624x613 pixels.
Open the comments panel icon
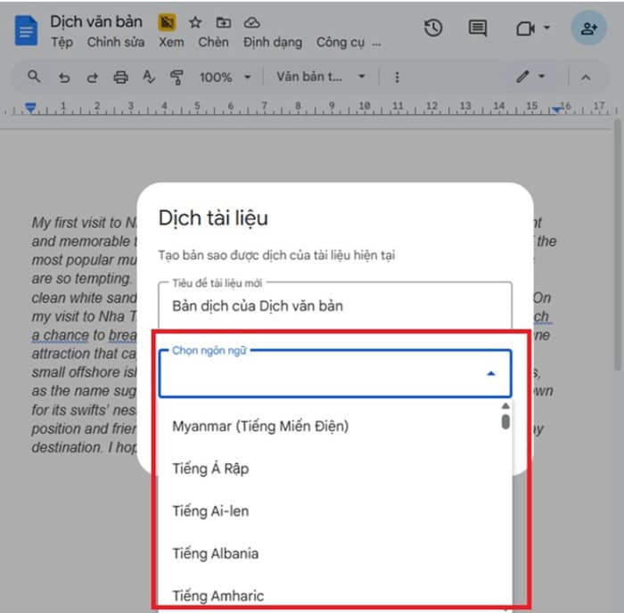[x=478, y=29]
